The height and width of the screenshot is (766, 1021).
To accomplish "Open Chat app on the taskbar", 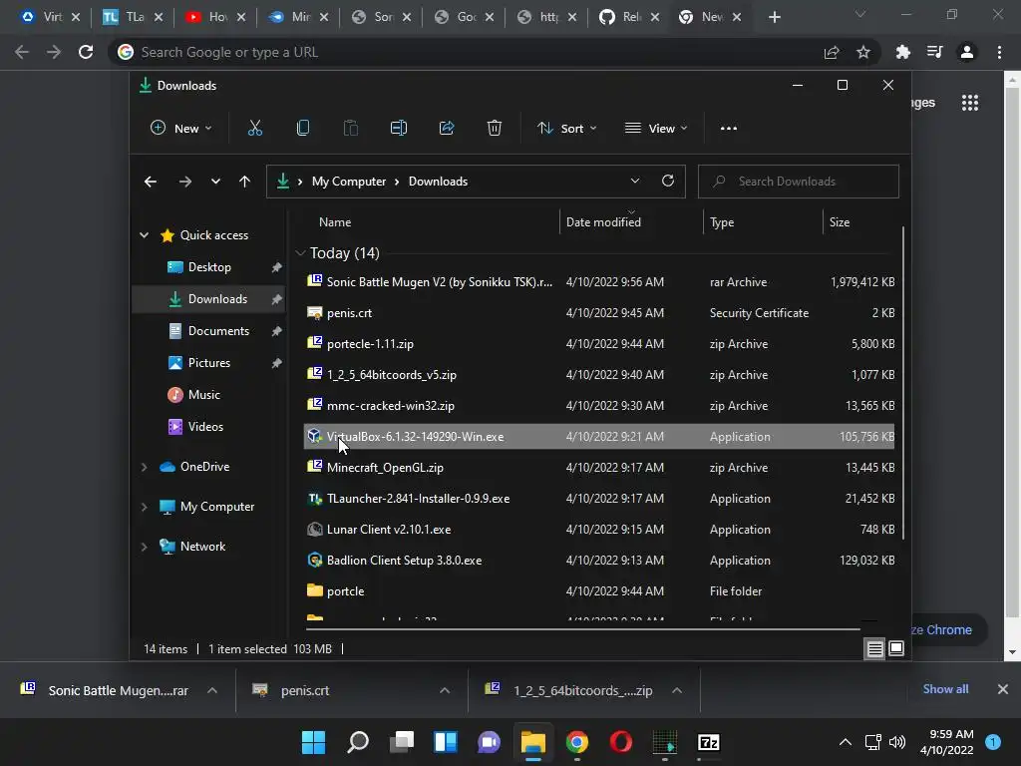I will tap(489, 742).
